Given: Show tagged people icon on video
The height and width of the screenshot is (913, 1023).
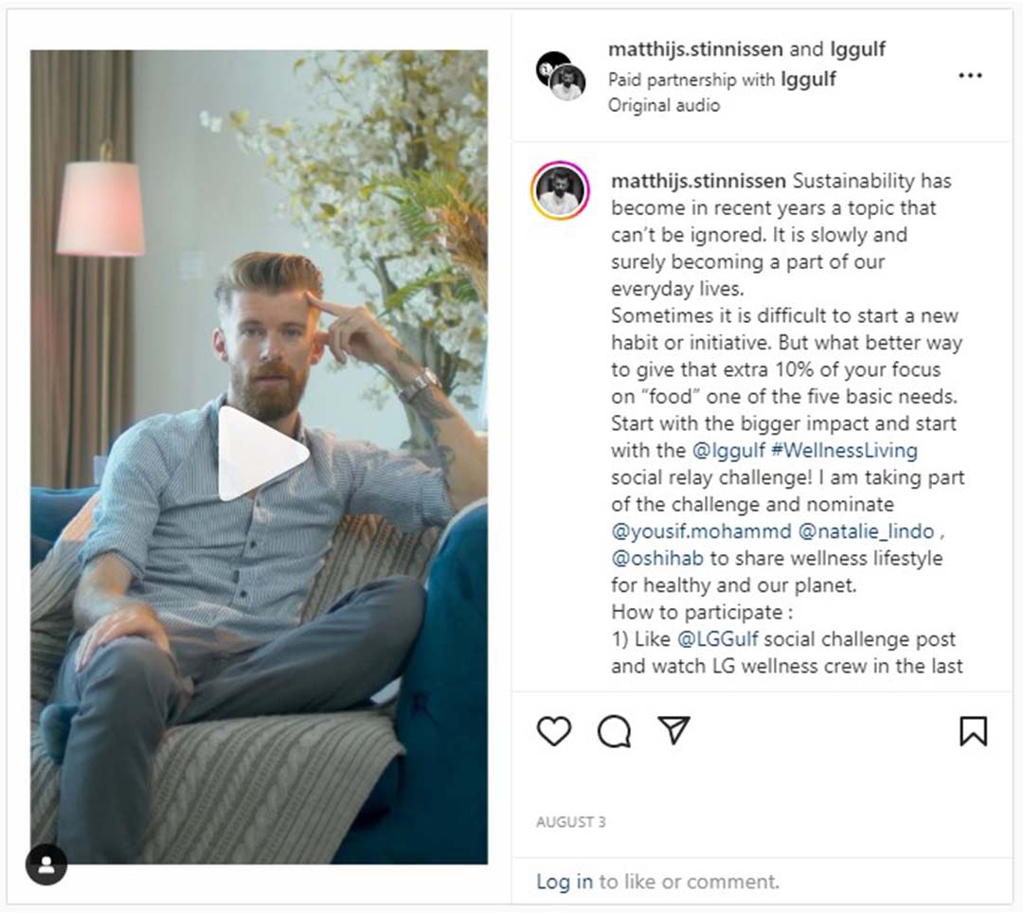Looking at the screenshot, I should pyautogui.click(x=46, y=865).
